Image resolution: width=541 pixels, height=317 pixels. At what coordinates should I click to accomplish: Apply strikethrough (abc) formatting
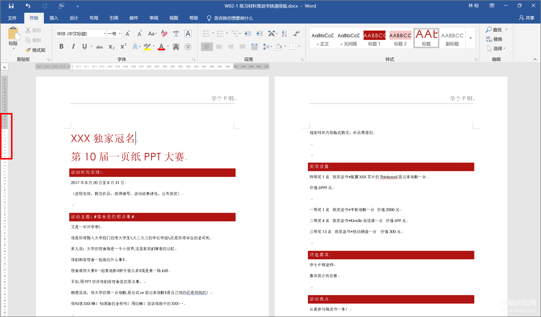99,46
